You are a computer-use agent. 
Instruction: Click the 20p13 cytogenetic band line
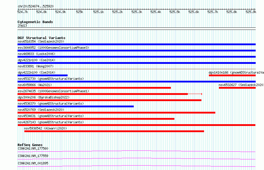[136, 29]
